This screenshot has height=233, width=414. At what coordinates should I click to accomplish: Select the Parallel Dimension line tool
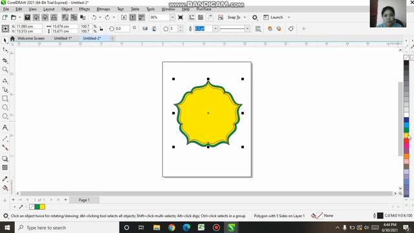click(x=5, y=139)
